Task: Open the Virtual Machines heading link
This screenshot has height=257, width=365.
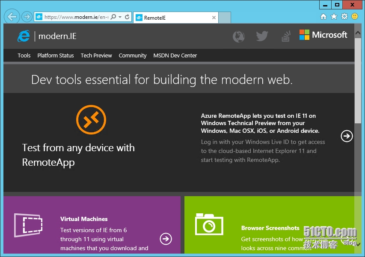Action: click(x=84, y=219)
